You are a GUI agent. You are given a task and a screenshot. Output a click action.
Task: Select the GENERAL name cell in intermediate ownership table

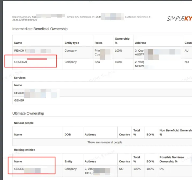[21, 62]
